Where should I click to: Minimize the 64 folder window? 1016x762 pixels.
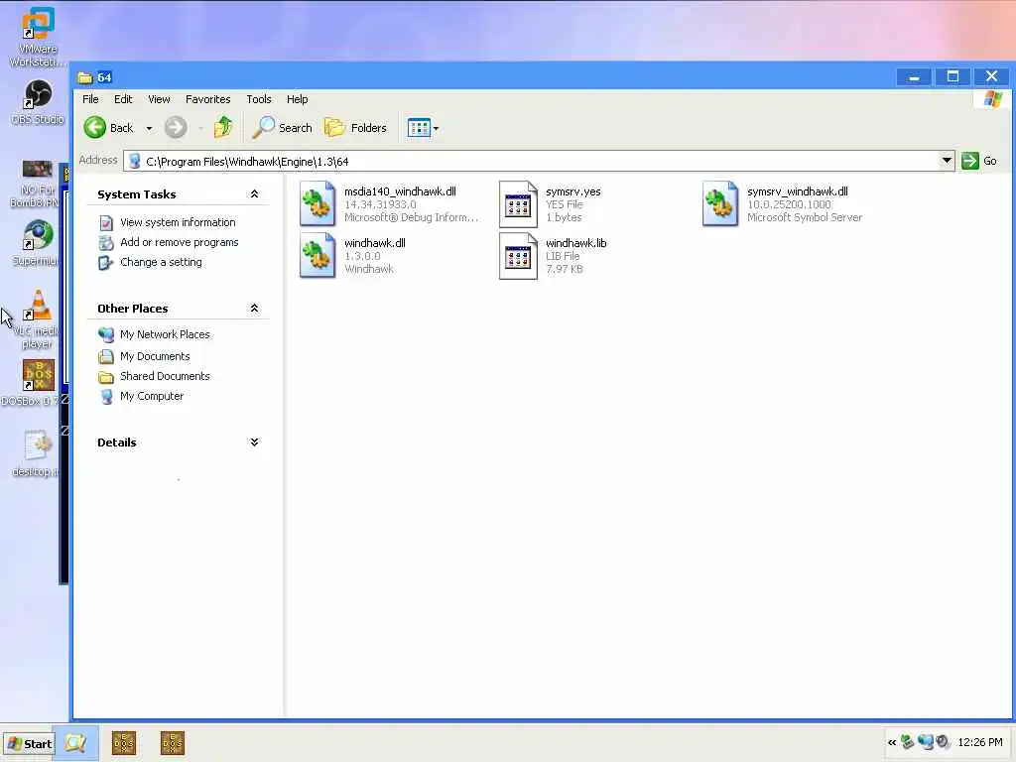coord(914,77)
